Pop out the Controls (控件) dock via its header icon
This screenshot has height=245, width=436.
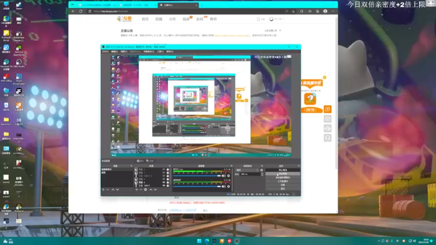point(299,166)
